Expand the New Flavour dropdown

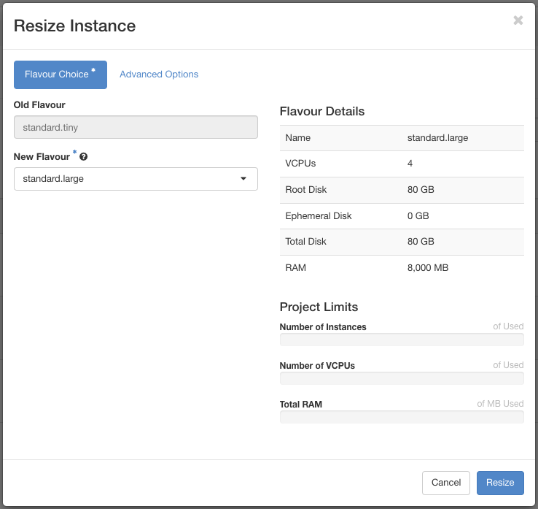click(x=136, y=179)
